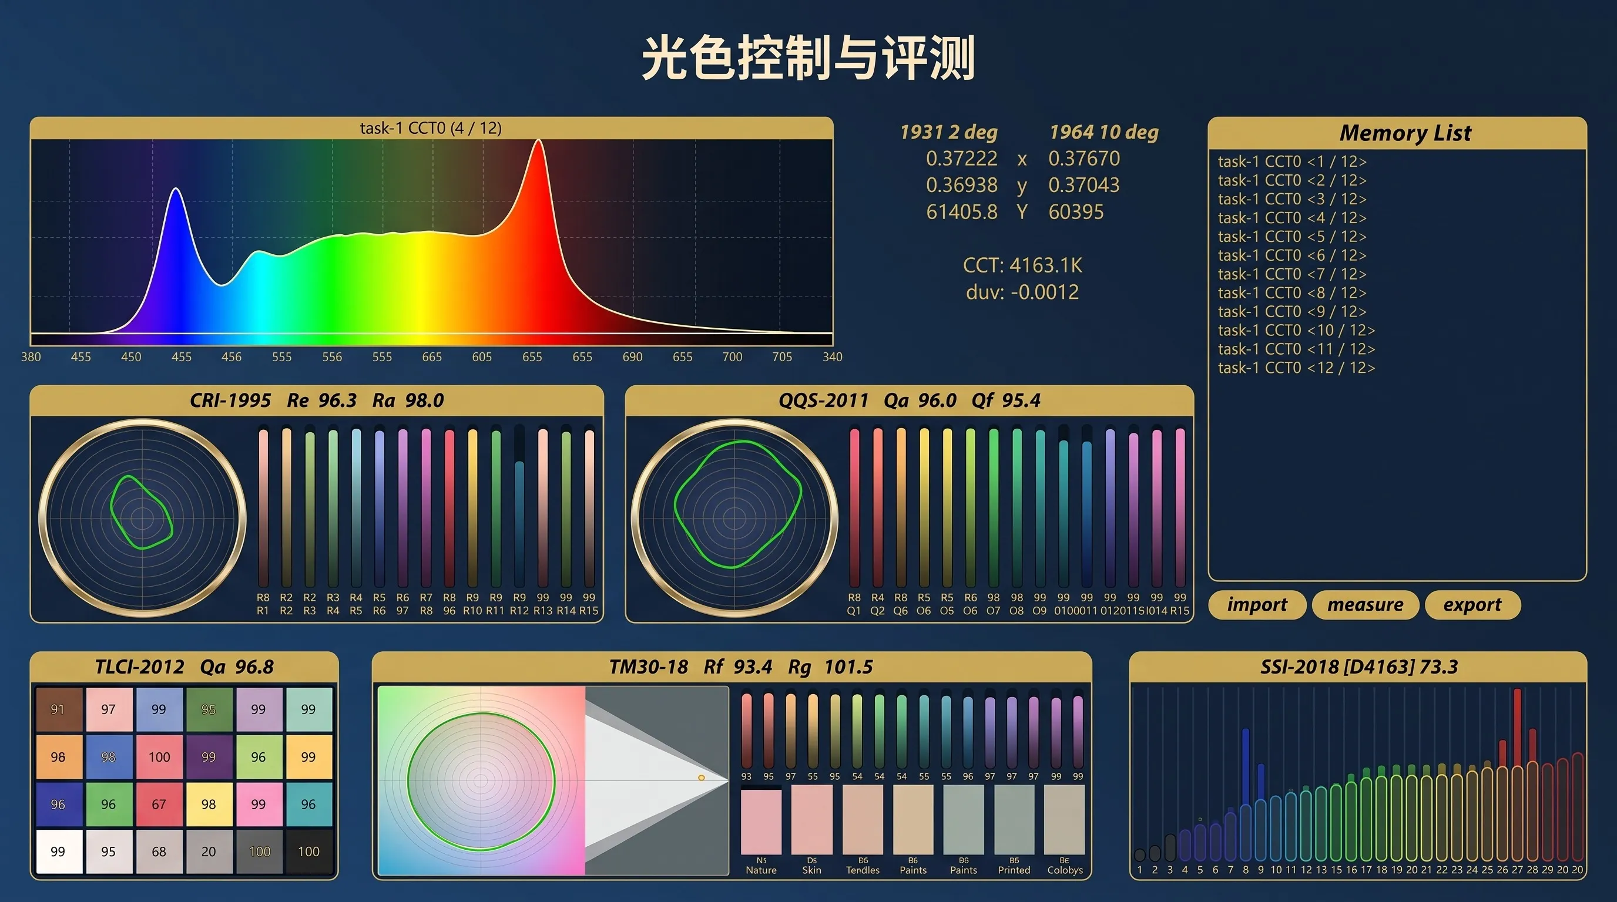
Task: Click the TLCI purple swatch valued 99
Action: click(209, 757)
